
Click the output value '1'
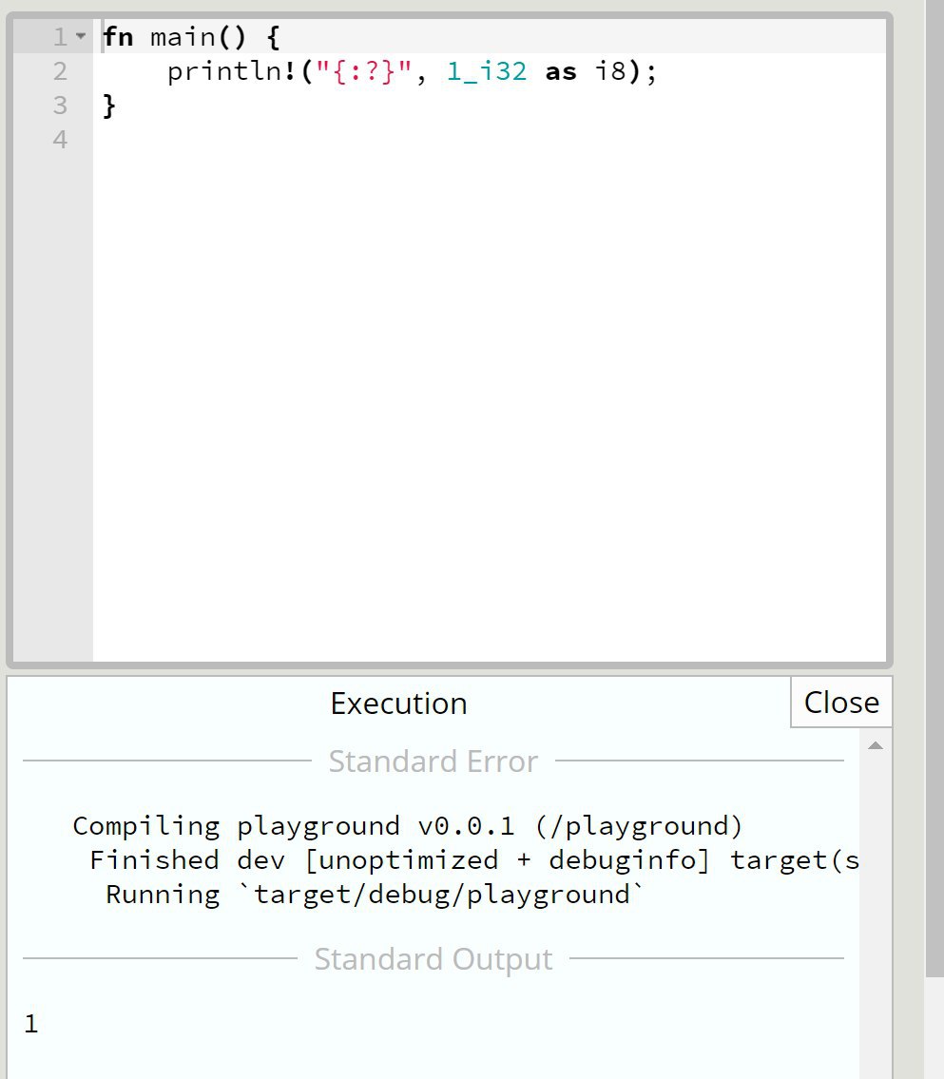click(x=31, y=1024)
